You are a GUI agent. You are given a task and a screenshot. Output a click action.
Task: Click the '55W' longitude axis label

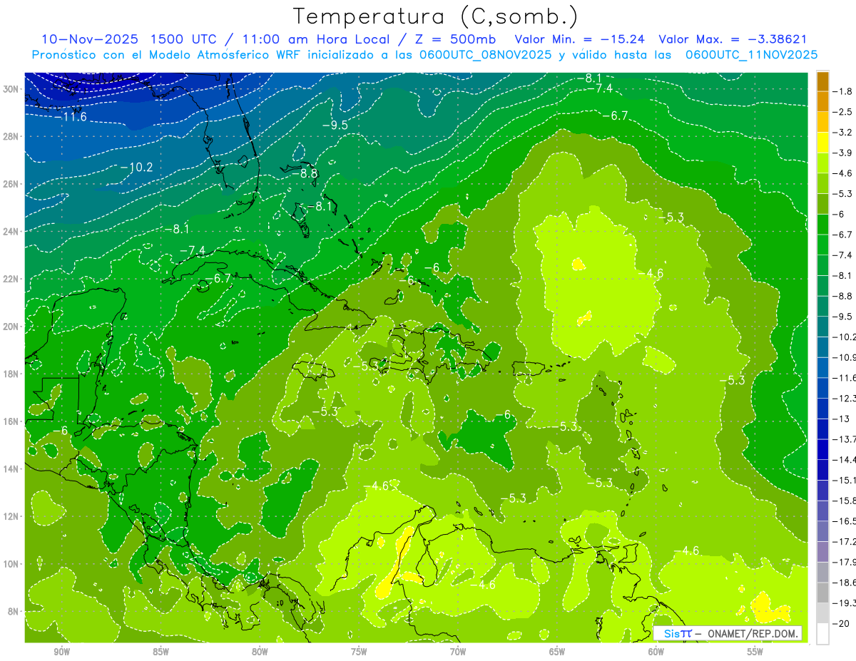pyautogui.click(x=755, y=652)
